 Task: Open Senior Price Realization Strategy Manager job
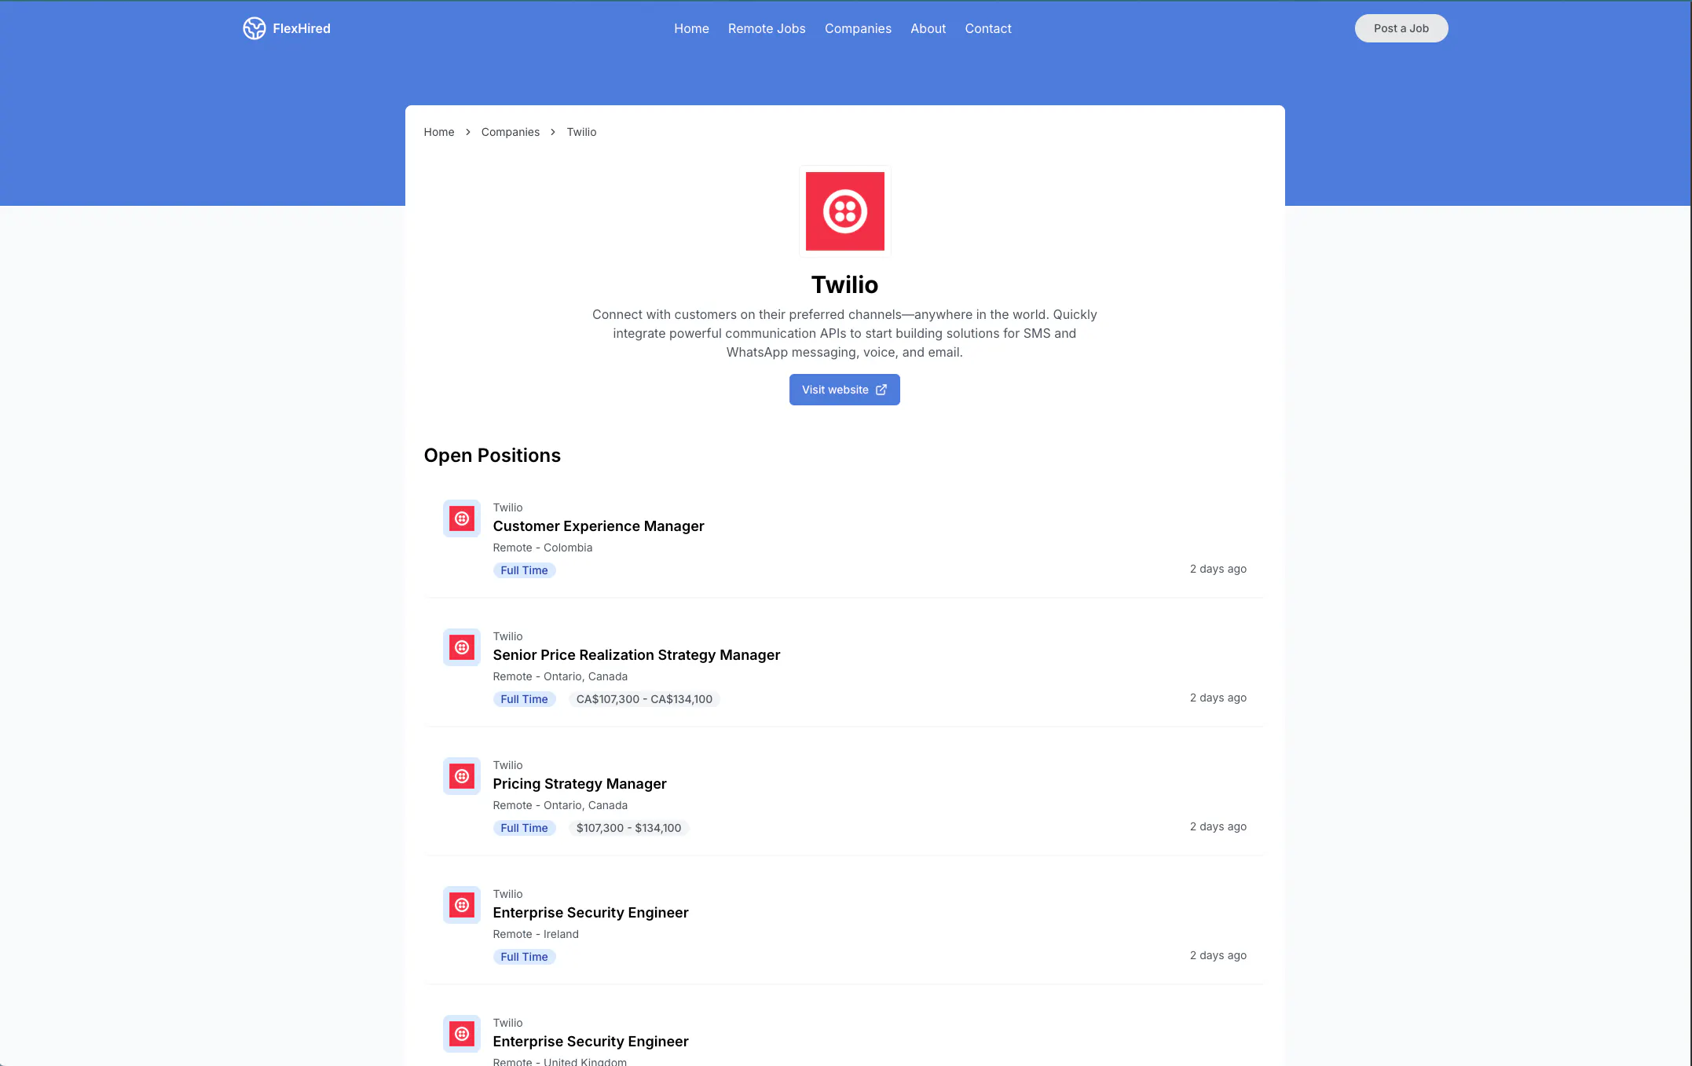(636, 655)
